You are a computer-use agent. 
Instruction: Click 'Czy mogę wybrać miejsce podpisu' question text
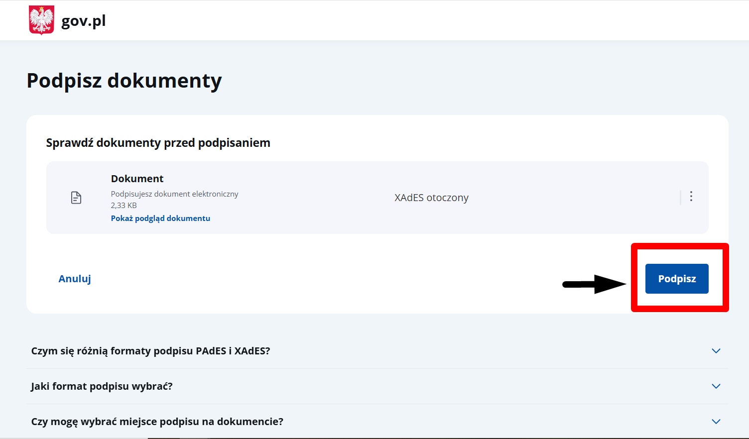point(157,422)
